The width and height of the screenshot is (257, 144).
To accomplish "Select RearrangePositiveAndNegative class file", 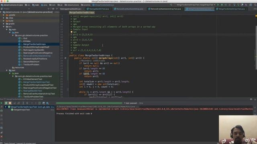I will coord(38,53).
